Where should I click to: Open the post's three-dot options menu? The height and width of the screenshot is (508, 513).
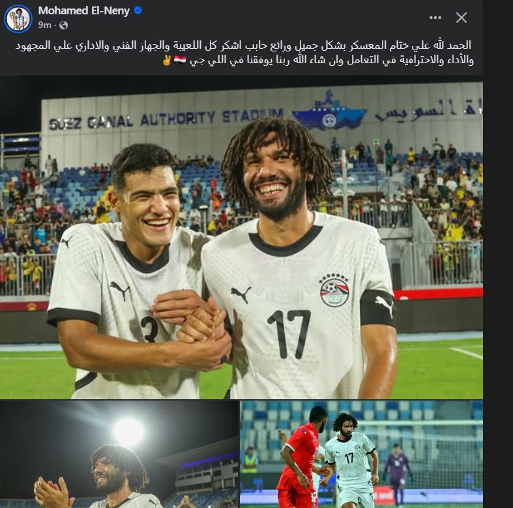tap(435, 18)
